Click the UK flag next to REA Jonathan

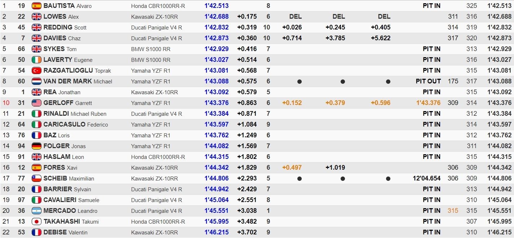click(x=36, y=92)
